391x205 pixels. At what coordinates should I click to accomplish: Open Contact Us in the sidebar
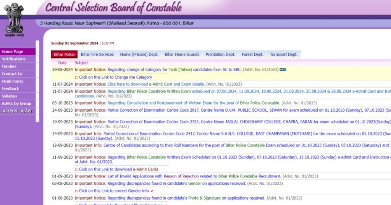click(x=18, y=74)
